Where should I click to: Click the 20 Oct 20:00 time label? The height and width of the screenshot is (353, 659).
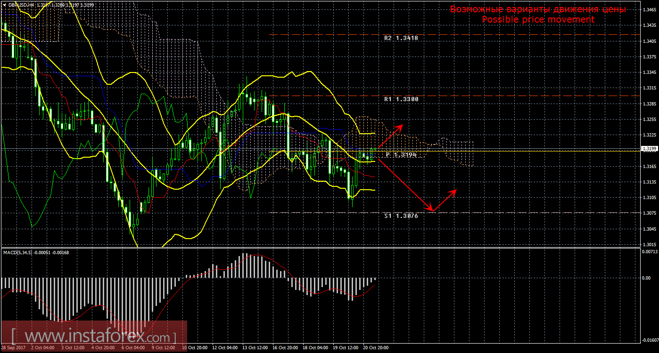(376, 348)
